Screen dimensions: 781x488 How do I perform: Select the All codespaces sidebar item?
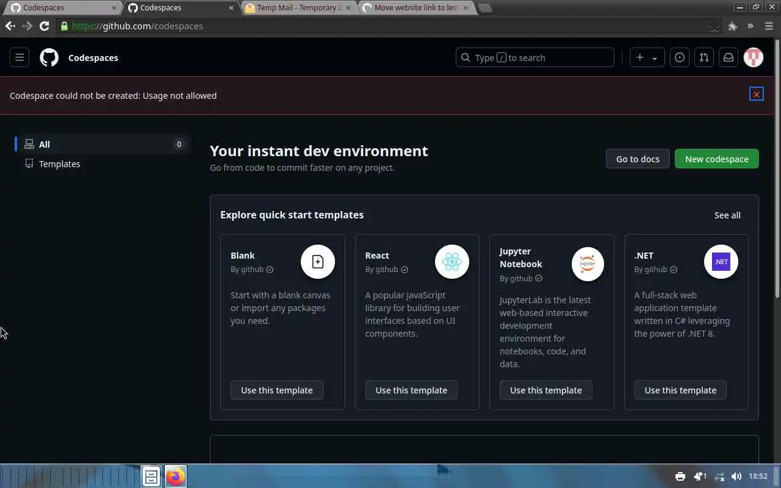pos(103,144)
